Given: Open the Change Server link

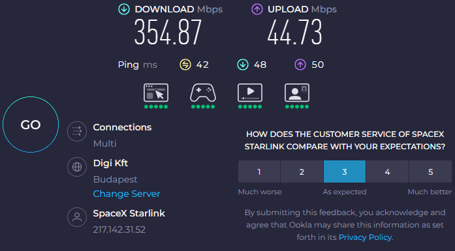Looking at the screenshot, I should point(127,194).
